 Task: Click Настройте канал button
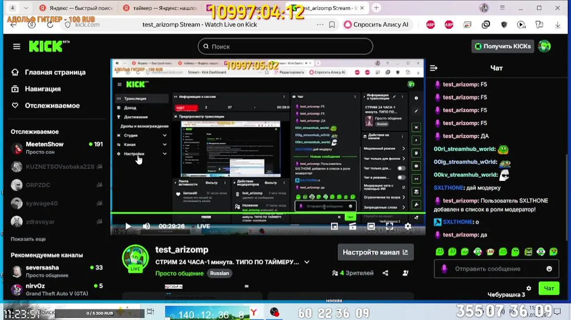click(x=375, y=252)
